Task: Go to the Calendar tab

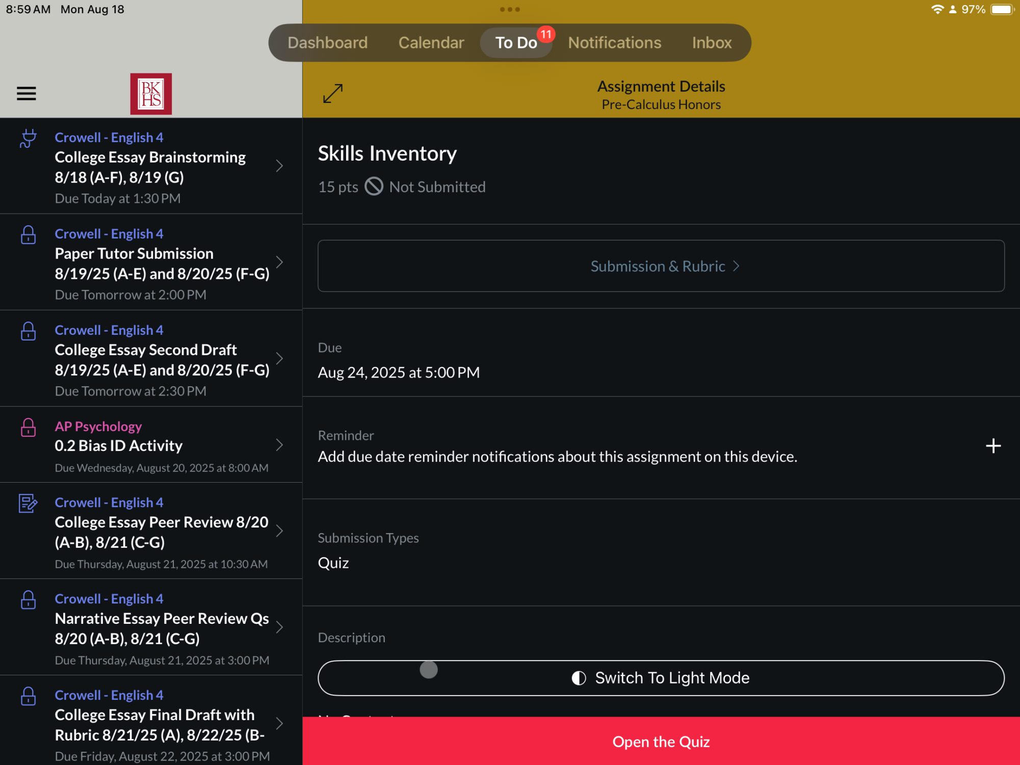Action: click(431, 43)
